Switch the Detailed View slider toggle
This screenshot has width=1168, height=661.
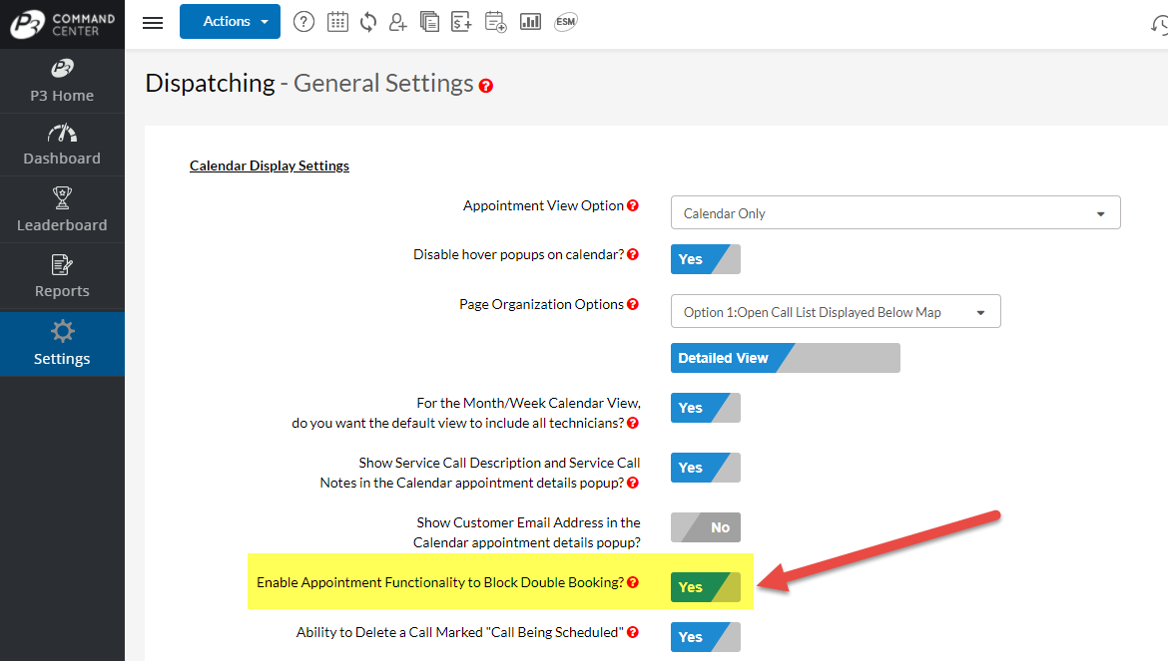point(785,358)
